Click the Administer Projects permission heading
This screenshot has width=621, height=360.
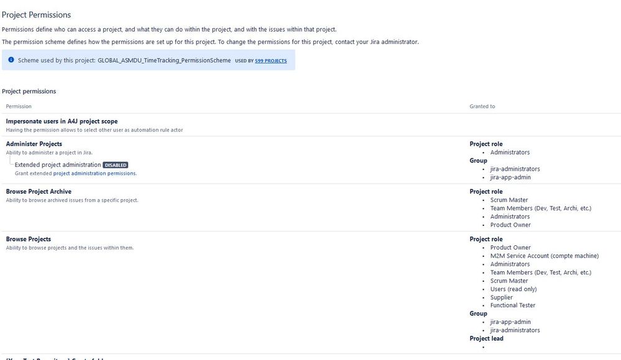tap(34, 143)
